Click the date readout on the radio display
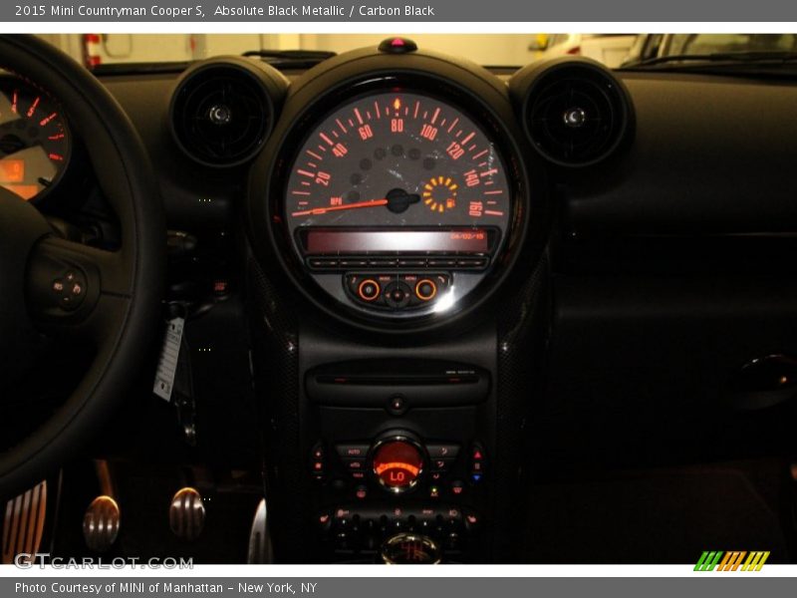Viewport: 797px width, 598px height. tap(467, 236)
